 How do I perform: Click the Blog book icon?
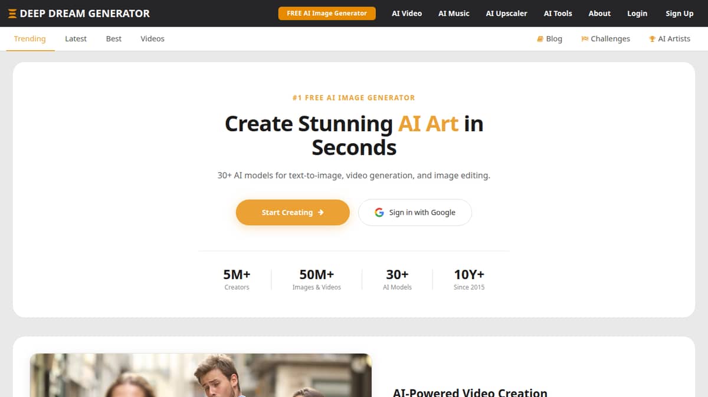[x=540, y=39]
